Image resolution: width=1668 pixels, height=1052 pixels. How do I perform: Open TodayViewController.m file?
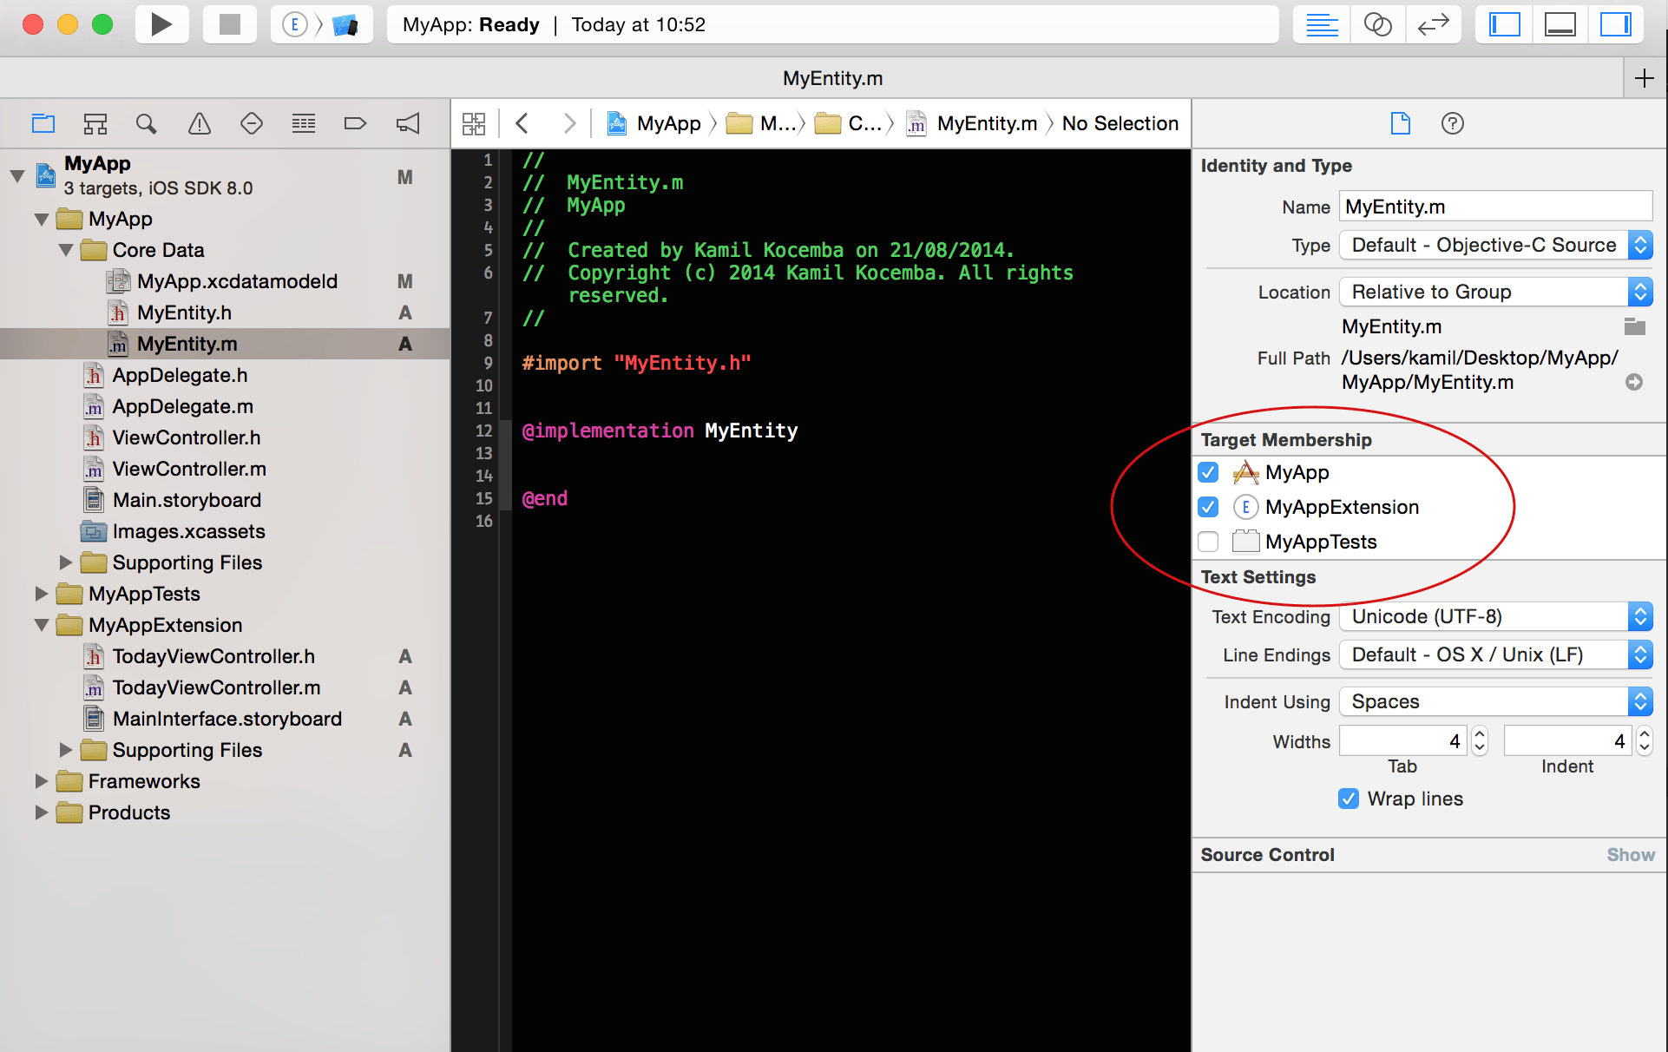point(225,687)
